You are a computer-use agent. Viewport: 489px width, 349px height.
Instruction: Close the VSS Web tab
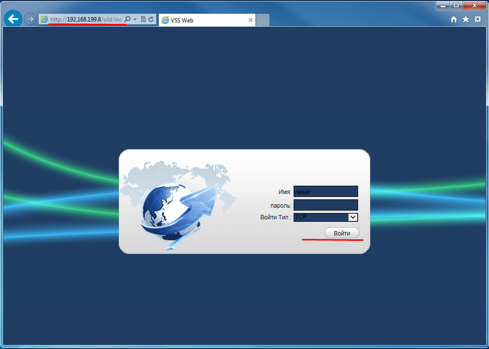251,20
